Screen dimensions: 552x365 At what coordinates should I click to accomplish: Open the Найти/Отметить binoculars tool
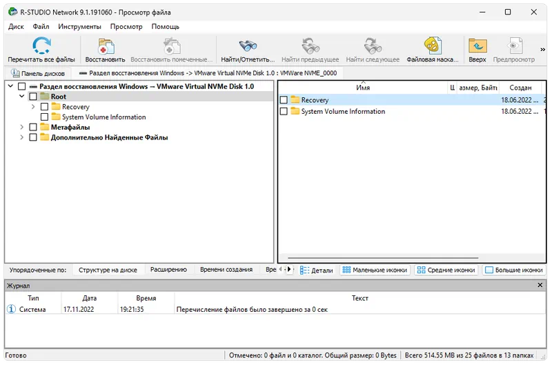(x=248, y=46)
